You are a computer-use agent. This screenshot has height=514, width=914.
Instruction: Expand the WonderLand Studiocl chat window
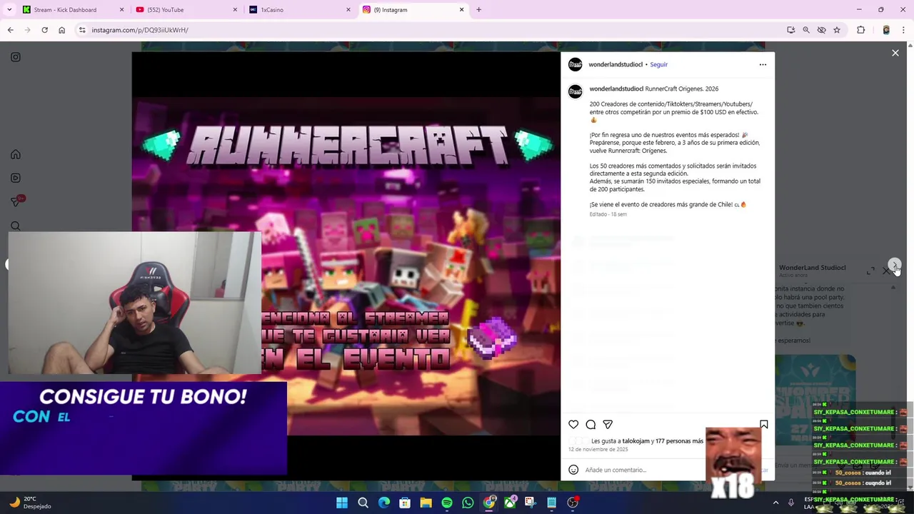870,271
